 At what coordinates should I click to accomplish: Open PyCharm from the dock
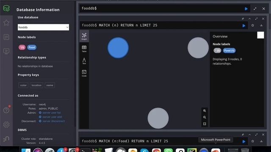pyautogui.click(x=192, y=150)
